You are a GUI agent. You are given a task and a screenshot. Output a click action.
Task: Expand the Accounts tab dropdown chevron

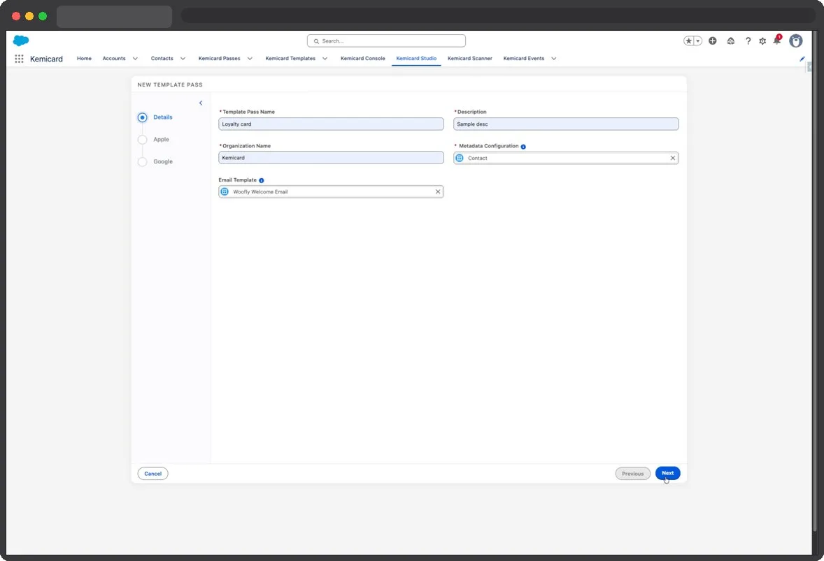(135, 59)
